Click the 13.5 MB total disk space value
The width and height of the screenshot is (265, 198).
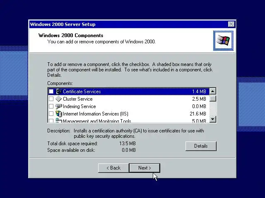(x=128, y=144)
